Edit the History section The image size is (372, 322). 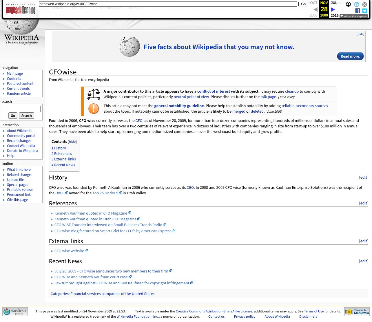coord(364,178)
